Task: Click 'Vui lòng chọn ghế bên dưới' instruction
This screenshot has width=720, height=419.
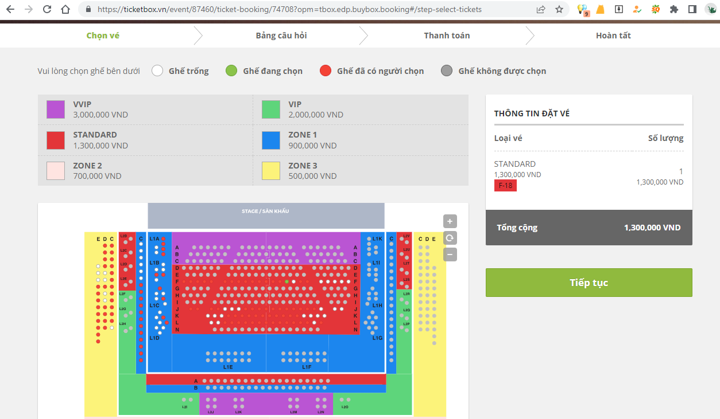Action: [88, 71]
